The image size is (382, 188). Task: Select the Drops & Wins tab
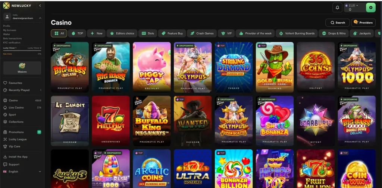pyautogui.click(x=334, y=33)
